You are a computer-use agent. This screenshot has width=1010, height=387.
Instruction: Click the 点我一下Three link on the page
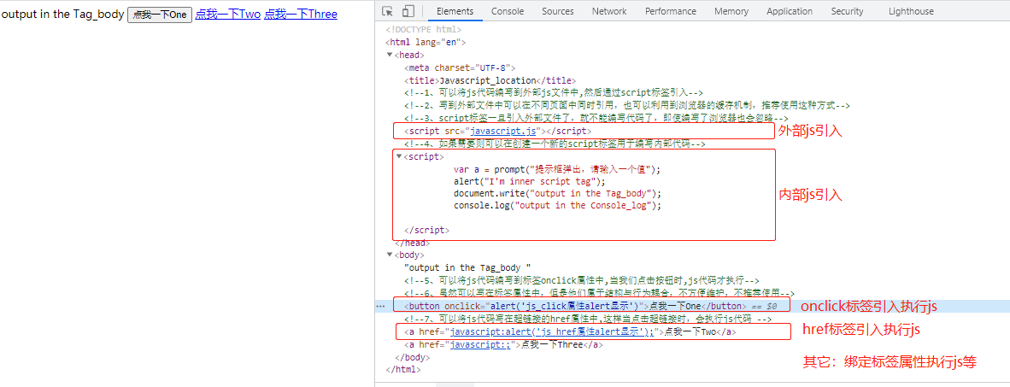tap(301, 14)
